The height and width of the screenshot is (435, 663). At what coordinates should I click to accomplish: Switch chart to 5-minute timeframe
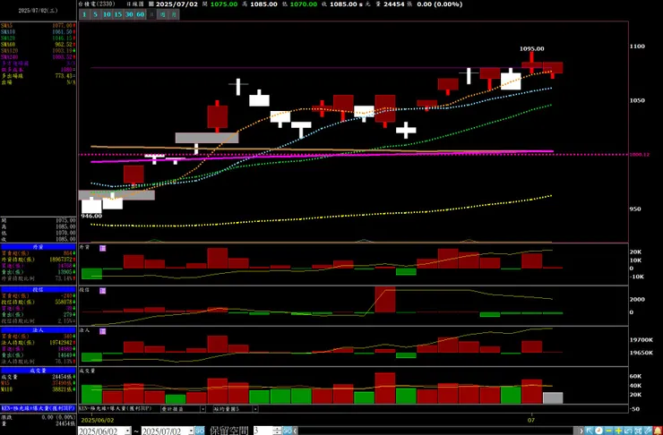[x=95, y=14]
